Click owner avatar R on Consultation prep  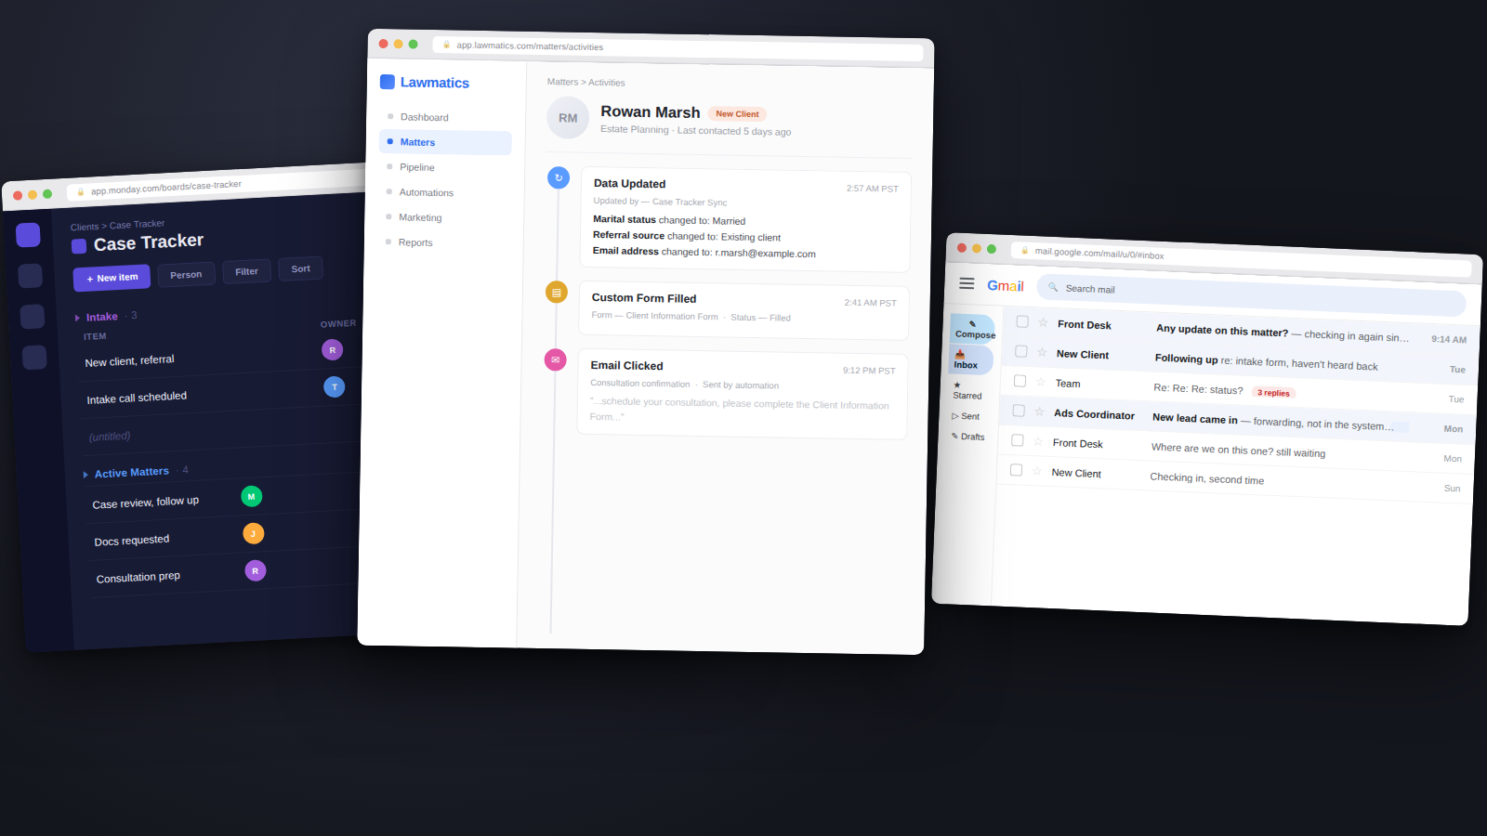coord(256,570)
